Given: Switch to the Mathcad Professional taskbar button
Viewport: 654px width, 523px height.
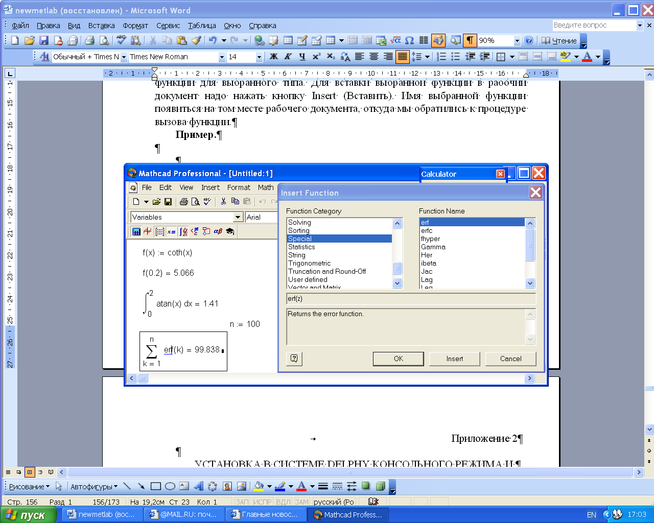Looking at the screenshot, I should point(348,515).
